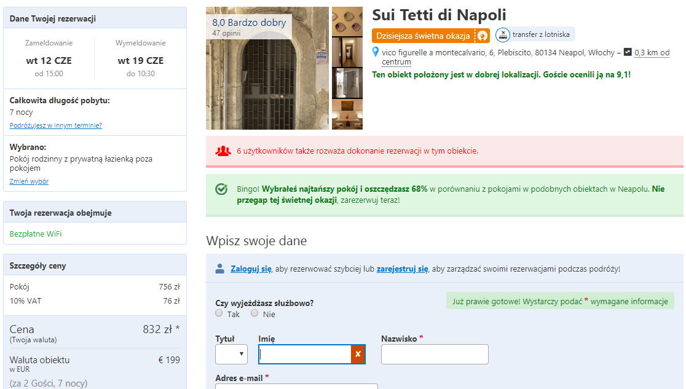The image size is (686, 389).
Task: Clear the Imię field with the orange X
Action: coord(358,355)
